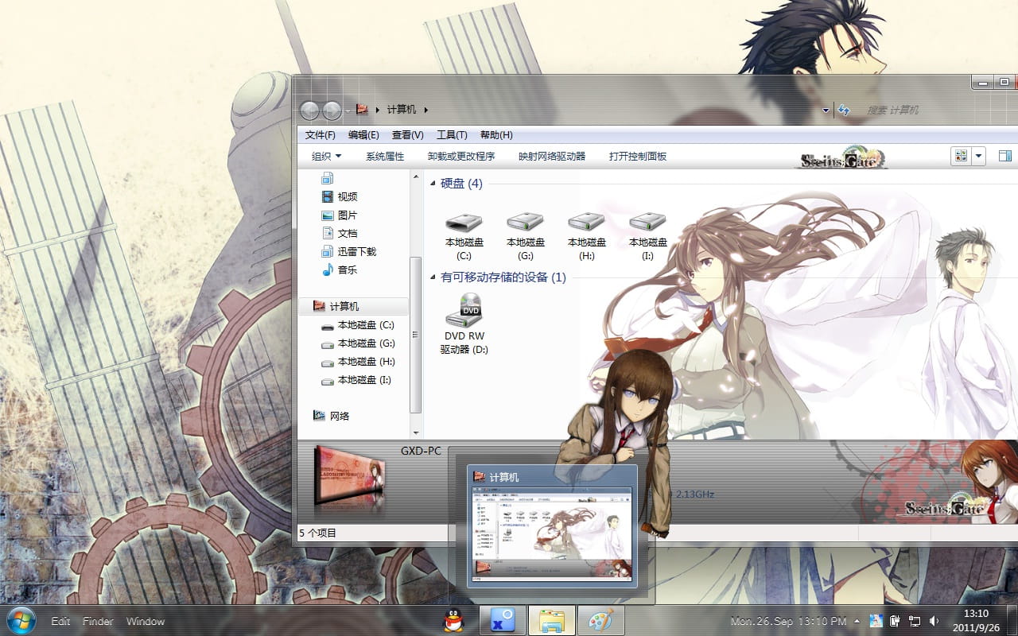Click the Windows Start orb
The height and width of the screenshot is (636, 1018).
(20, 620)
